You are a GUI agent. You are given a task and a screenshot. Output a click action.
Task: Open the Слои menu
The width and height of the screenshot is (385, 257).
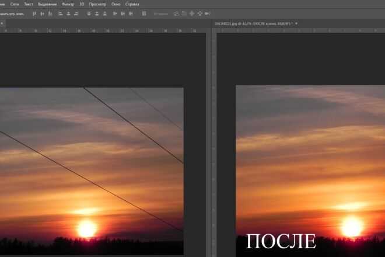[15, 4]
